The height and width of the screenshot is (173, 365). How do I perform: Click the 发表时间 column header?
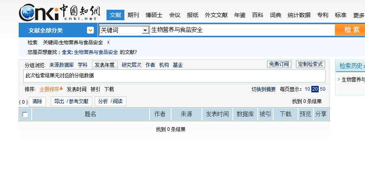point(217,114)
